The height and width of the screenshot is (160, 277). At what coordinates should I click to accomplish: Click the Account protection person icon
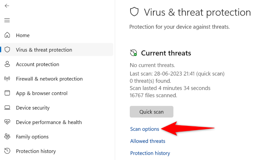(7, 64)
